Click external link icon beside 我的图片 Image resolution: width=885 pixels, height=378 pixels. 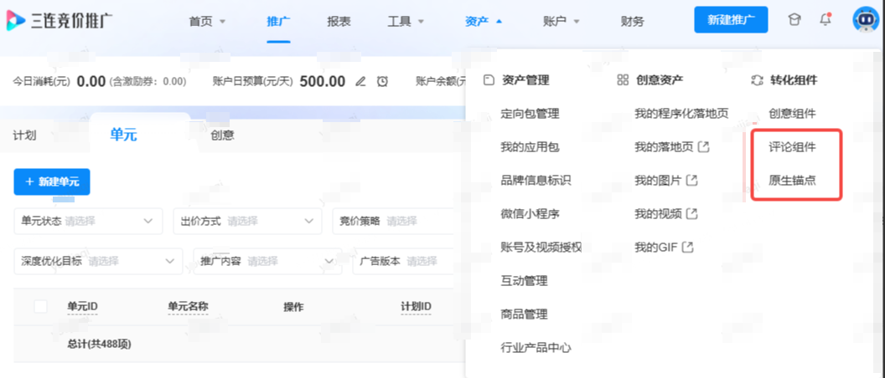click(x=692, y=181)
